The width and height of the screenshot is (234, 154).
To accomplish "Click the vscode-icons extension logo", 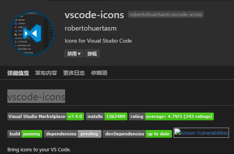I will (32, 33).
